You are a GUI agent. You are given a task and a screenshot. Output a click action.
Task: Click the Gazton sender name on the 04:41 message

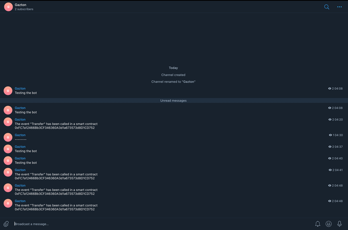click(20, 170)
